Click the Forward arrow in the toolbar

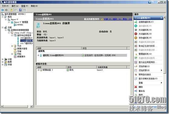coord(6,10)
